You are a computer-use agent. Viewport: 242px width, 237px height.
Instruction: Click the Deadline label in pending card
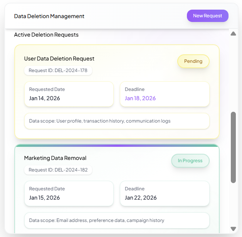coord(134,89)
